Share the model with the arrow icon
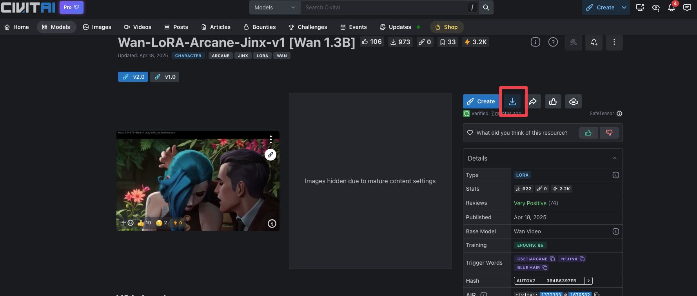This screenshot has height=296, width=697. point(533,101)
